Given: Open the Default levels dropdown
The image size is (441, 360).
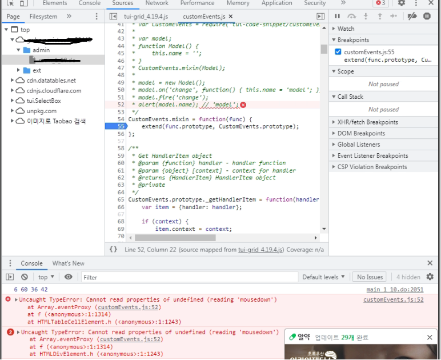Looking at the screenshot, I should tap(323, 277).
